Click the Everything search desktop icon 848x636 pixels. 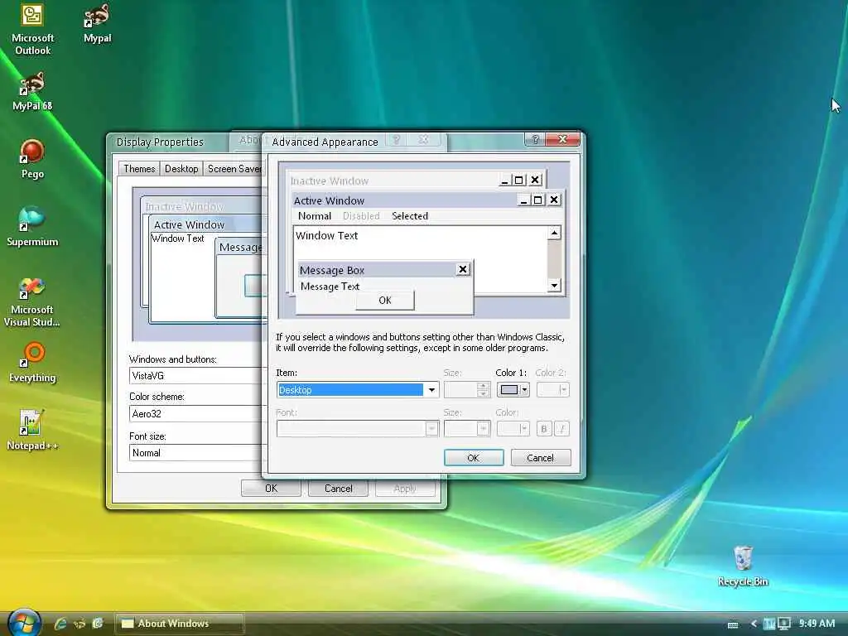point(32,363)
